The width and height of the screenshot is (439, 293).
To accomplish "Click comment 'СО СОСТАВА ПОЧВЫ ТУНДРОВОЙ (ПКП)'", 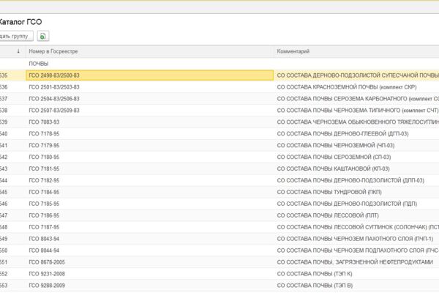I will [329, 192].
